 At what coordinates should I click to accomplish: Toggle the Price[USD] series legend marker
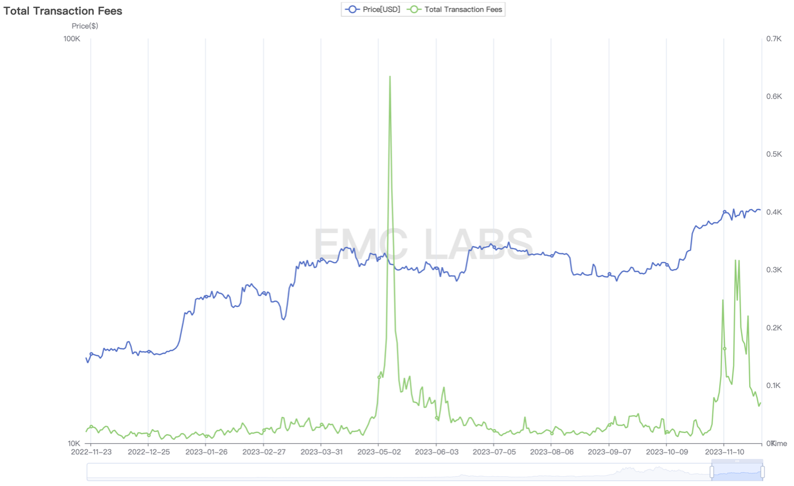coord(351,9)
